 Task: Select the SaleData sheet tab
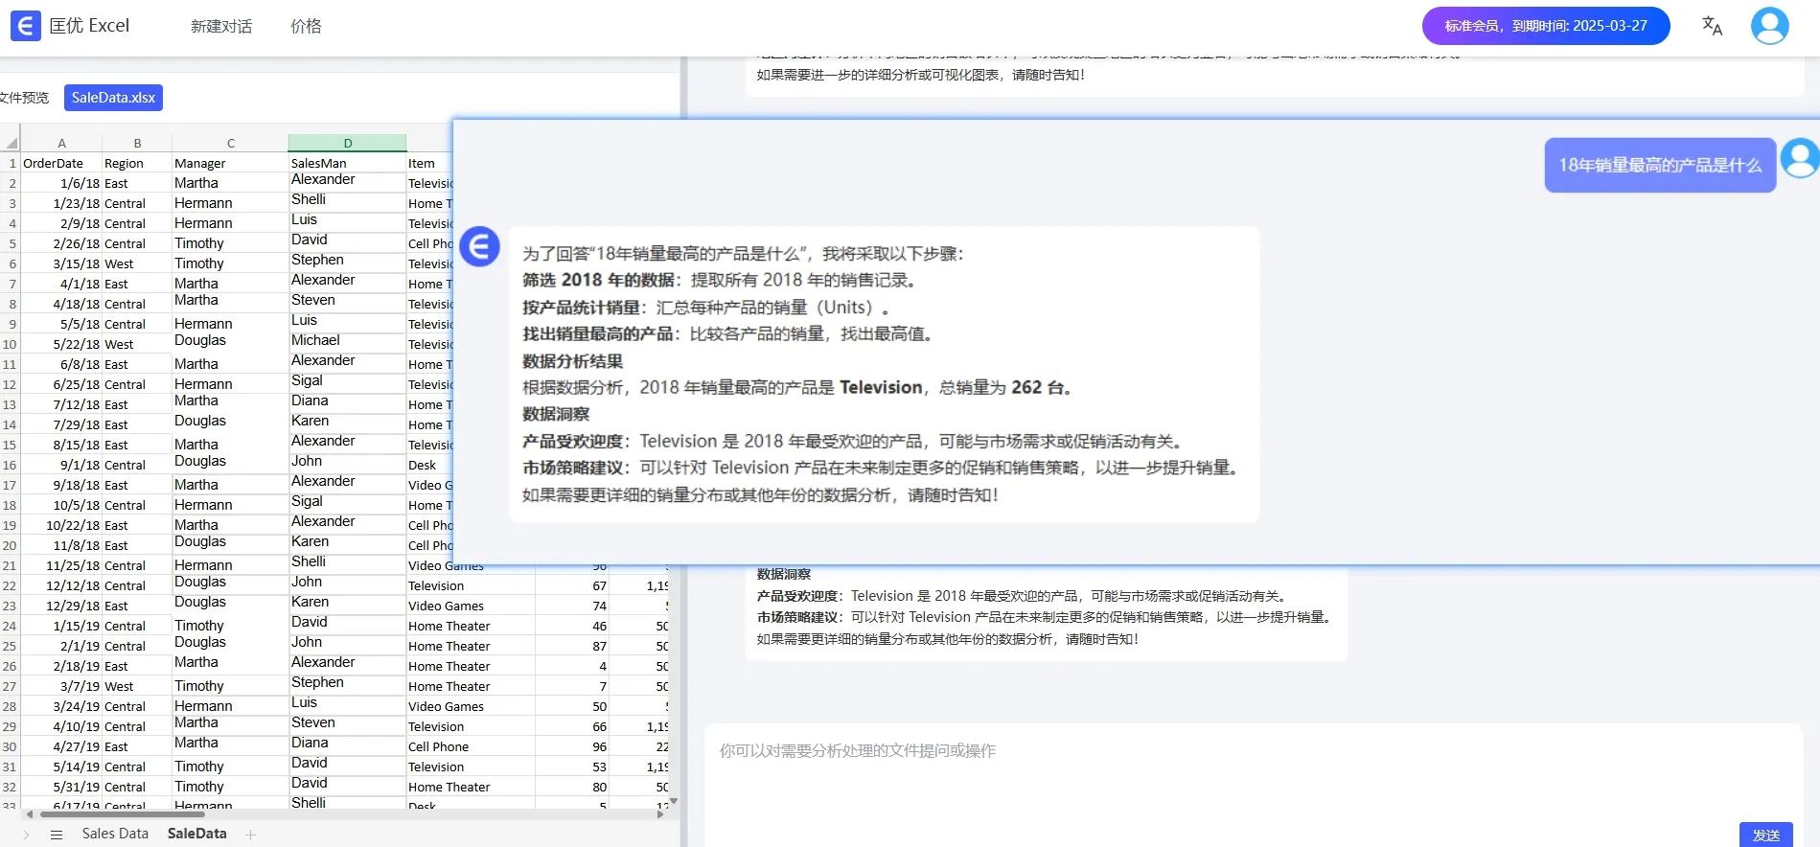[x=196, y=834]
